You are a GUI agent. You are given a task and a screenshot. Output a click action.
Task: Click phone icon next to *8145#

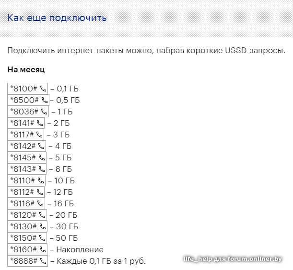[x=42, y=157]
